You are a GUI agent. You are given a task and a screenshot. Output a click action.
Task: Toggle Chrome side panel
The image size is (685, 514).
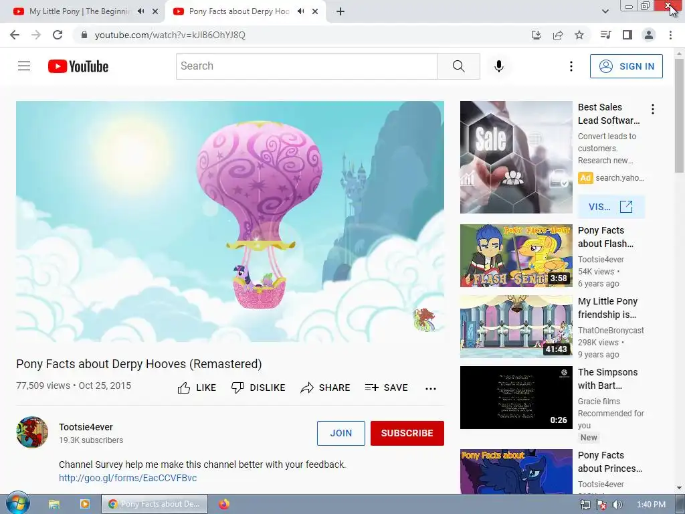(627, 35)
